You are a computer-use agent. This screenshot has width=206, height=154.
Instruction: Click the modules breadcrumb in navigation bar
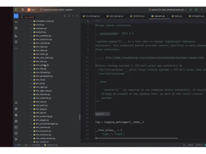36,145
